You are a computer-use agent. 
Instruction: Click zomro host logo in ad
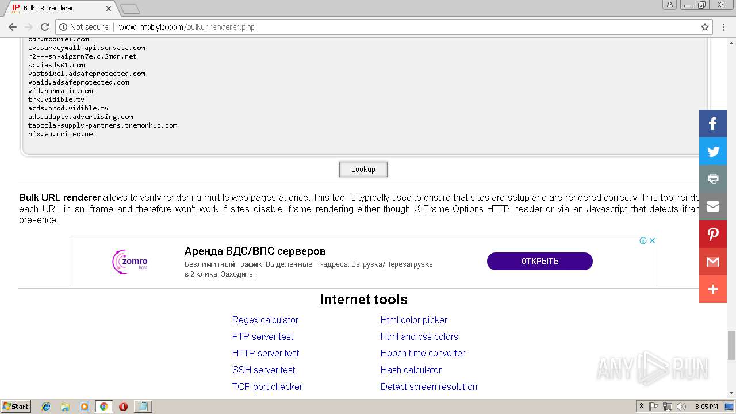(130, 262)
